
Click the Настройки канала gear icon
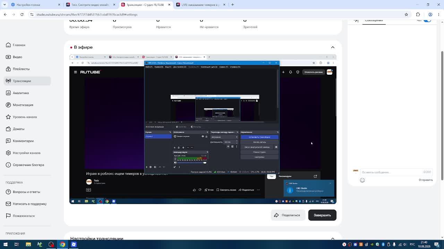tap(8, 153)
